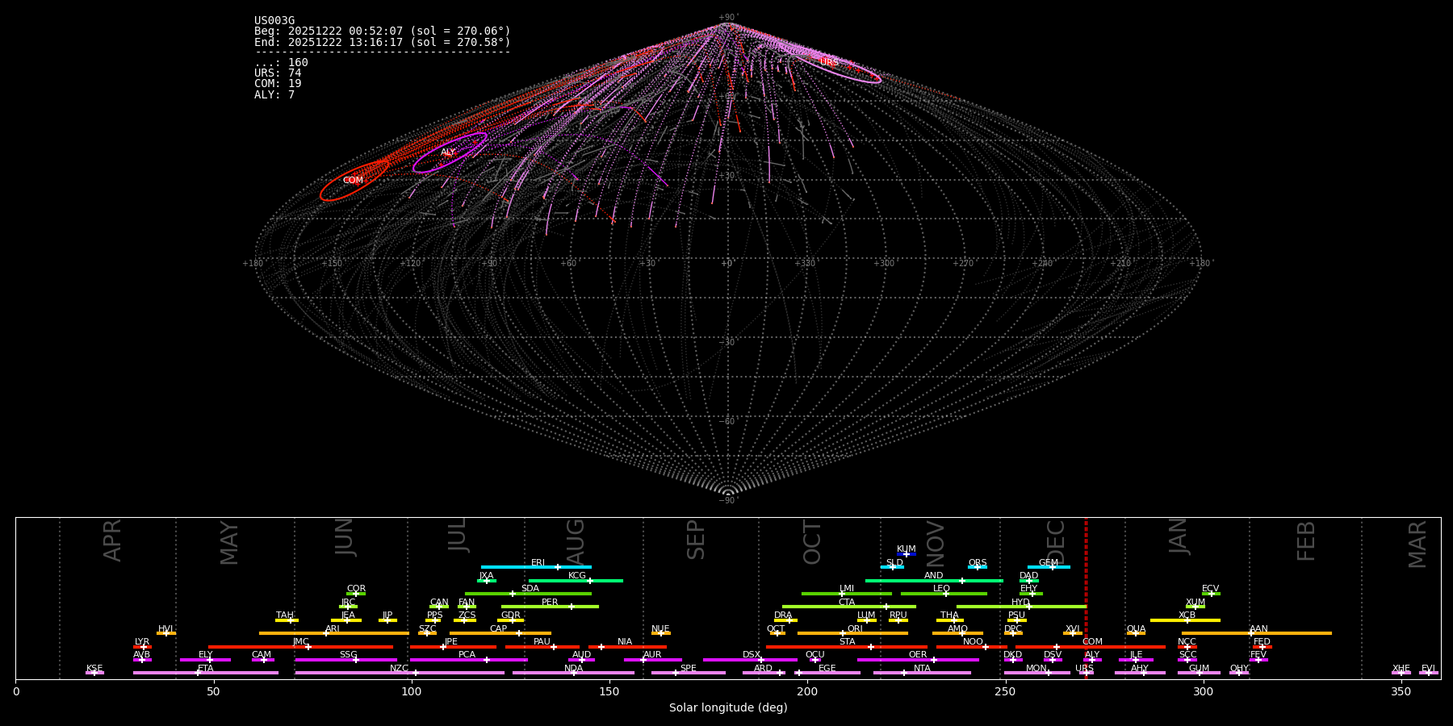Click the COM radiant label on sky map

[x=353, y=181]
